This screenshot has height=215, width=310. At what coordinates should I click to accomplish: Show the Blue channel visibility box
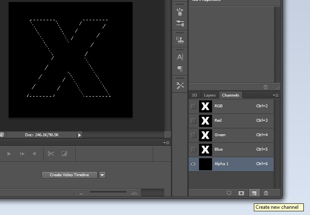pyautogui.click(x=193, y=149)
